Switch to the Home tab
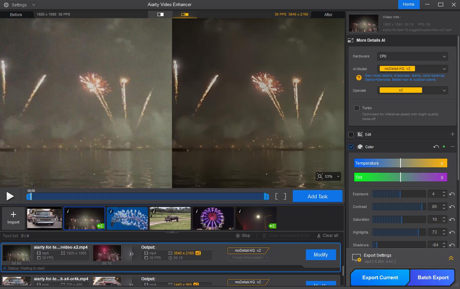 (408, 4)
